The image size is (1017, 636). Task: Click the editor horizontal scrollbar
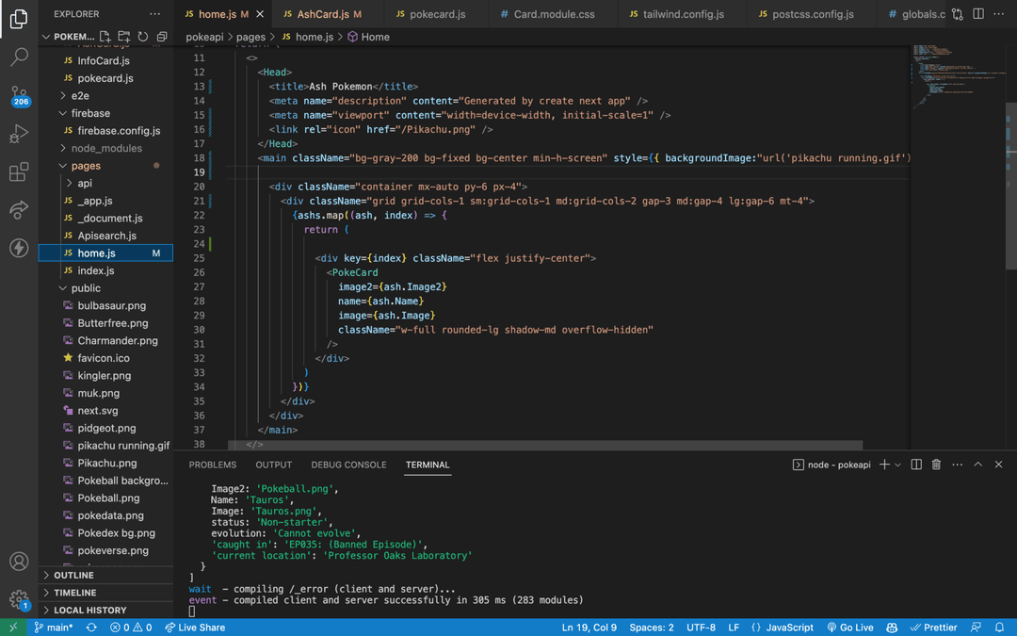pyautogui.click(x=545, y=445)
